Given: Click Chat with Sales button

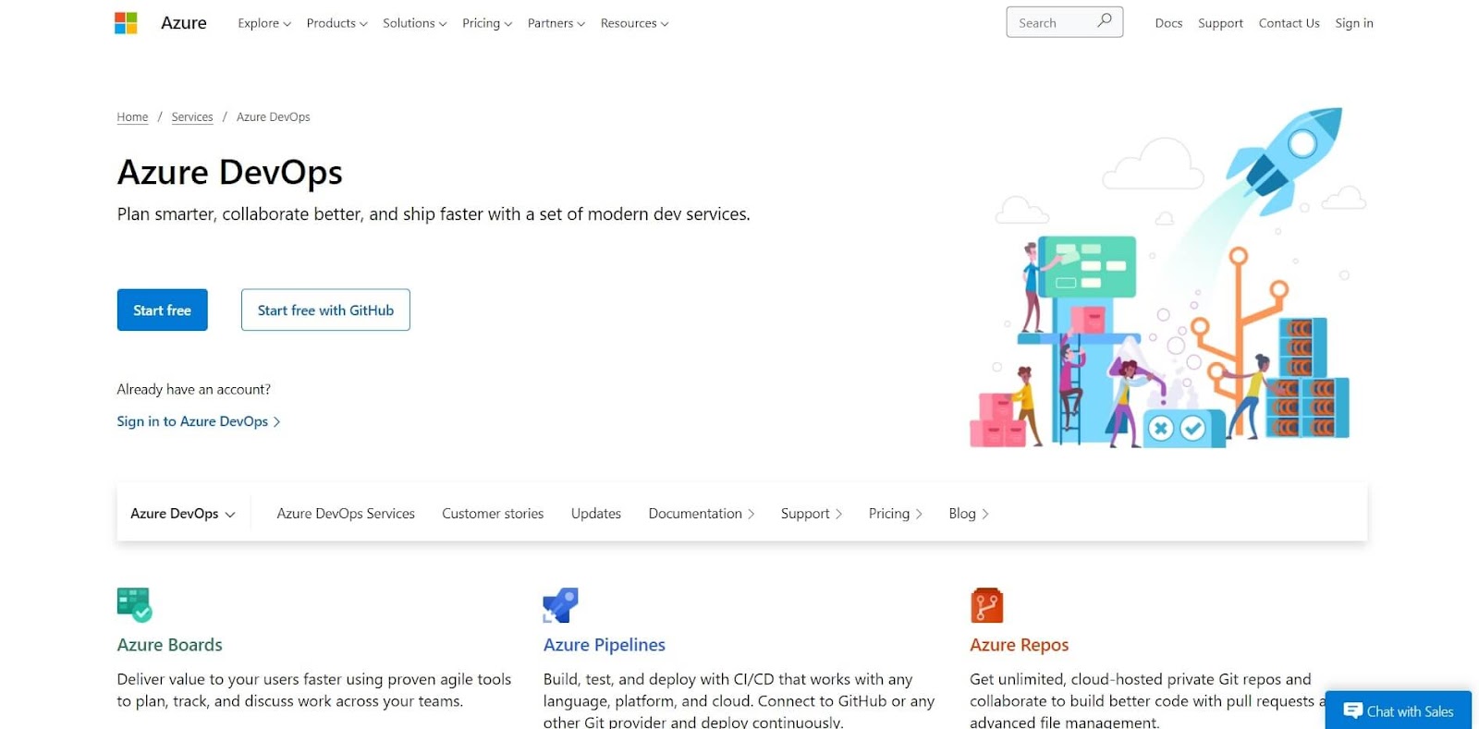Looking at the screenshot, I should pyautogui.click(x=1399, y=711).
